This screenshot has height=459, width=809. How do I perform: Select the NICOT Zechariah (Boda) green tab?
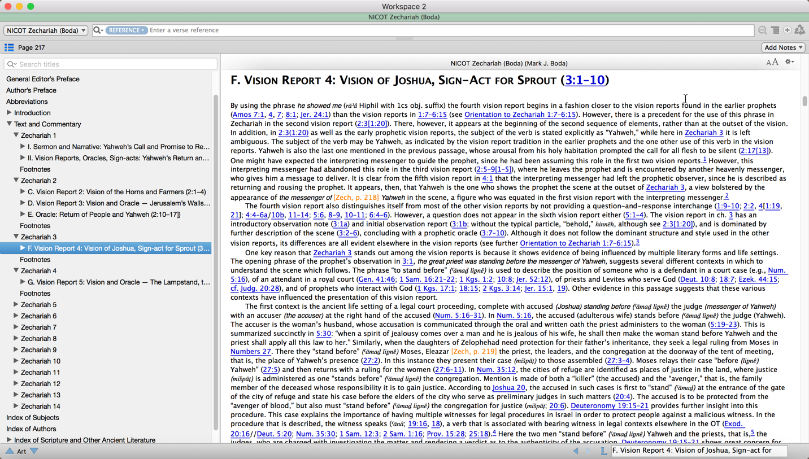[x=404, y=18]
